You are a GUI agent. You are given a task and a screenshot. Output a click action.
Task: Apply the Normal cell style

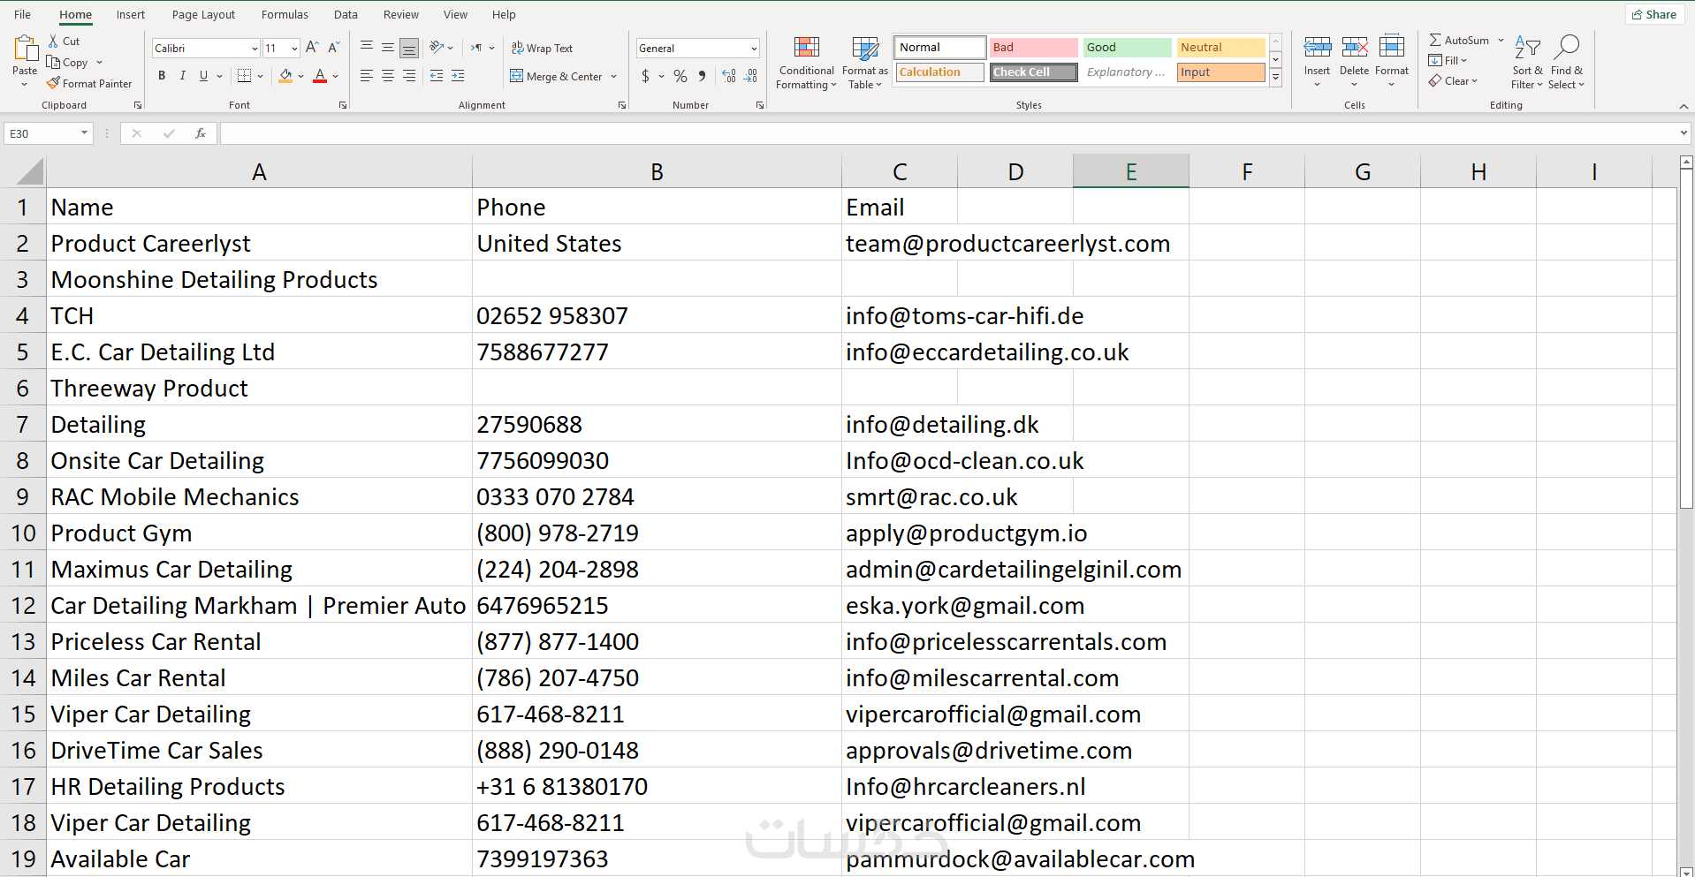pos(940,47)
